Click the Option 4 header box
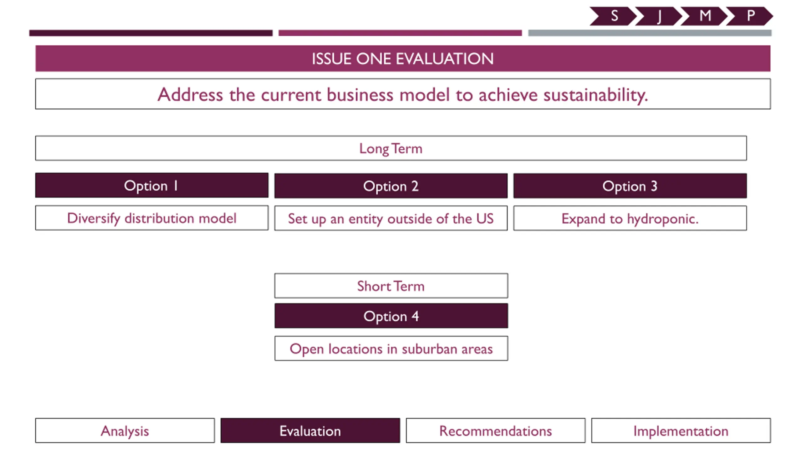 coord(391,316)
